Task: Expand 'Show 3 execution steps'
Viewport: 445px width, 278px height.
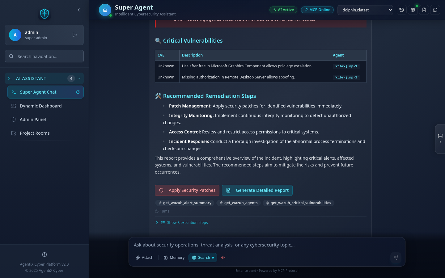Action: point(184,222)
